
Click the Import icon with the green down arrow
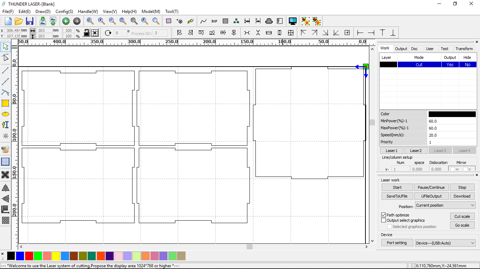pyautogui.click(x=43, y=21)
